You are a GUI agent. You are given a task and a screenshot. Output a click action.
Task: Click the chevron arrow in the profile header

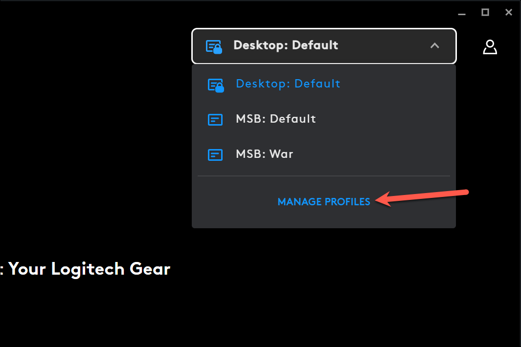tap(434, 45)
